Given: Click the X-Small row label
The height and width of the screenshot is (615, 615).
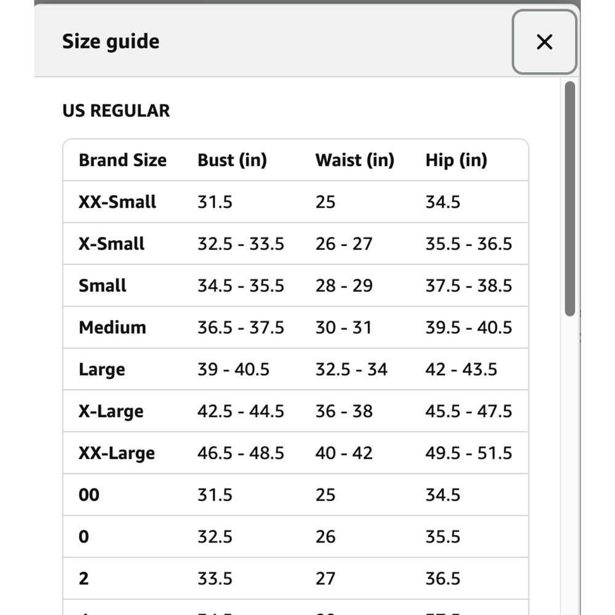Looking at the screenshot, I should pyautogui.click(x=111, y=244).
